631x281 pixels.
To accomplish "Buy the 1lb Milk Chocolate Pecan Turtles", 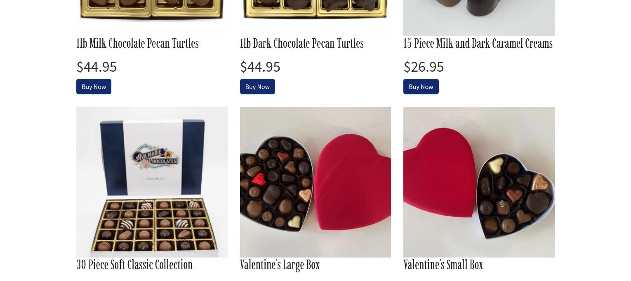I will tap(94, 87).
